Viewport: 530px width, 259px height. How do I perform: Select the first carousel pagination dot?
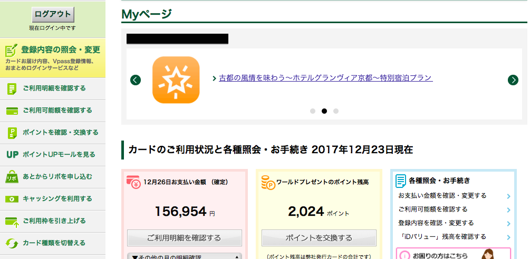click(313, 111)
